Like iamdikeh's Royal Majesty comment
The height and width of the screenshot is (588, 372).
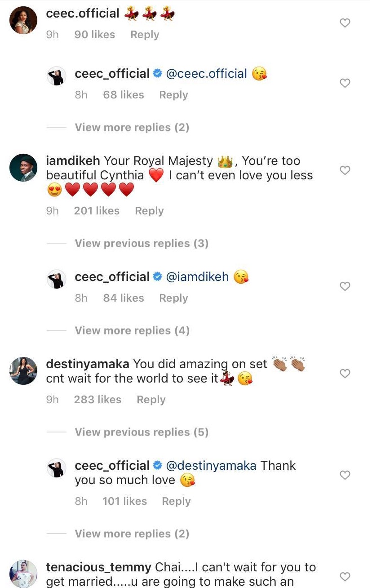(345, 170)
